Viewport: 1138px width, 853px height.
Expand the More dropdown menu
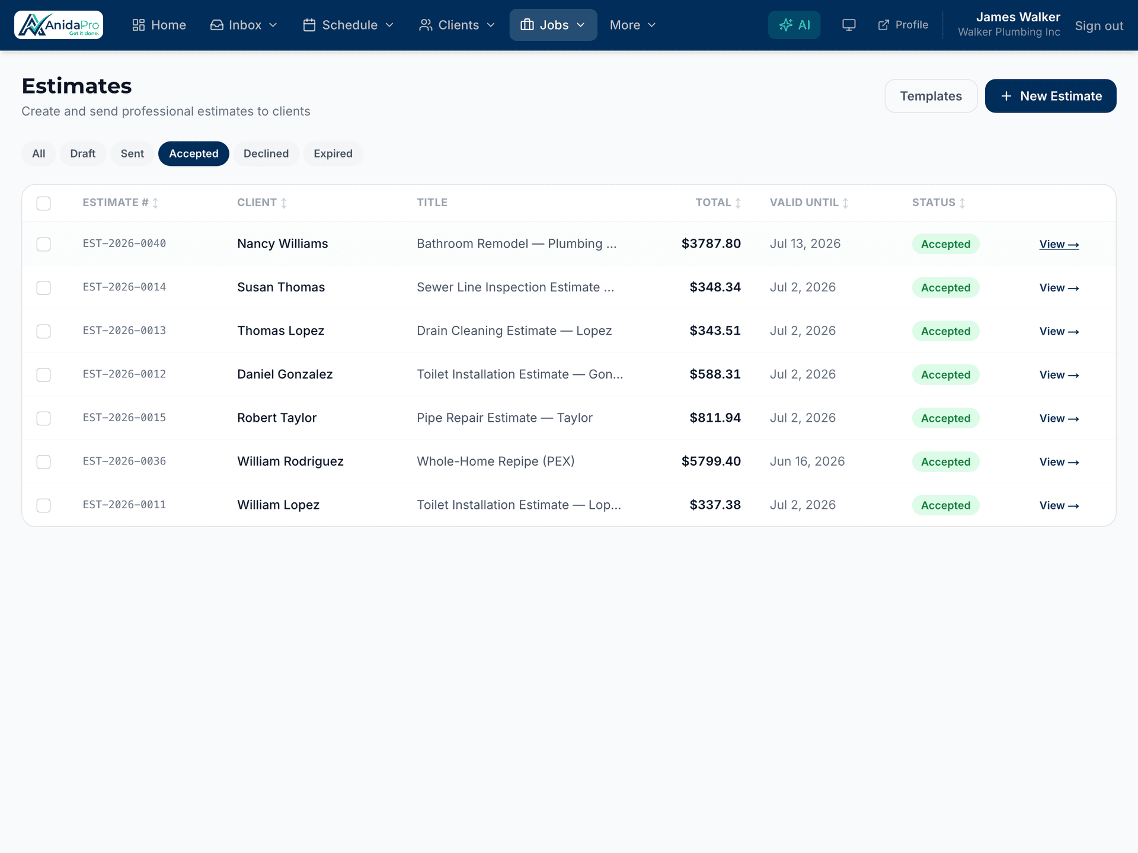632,25
